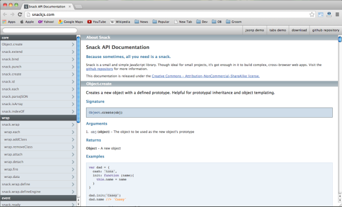Expand snack.create chevron in sidebar
The width and height of the screenshot is (342, 207).
pyautogui.click(x=73, y=74)
